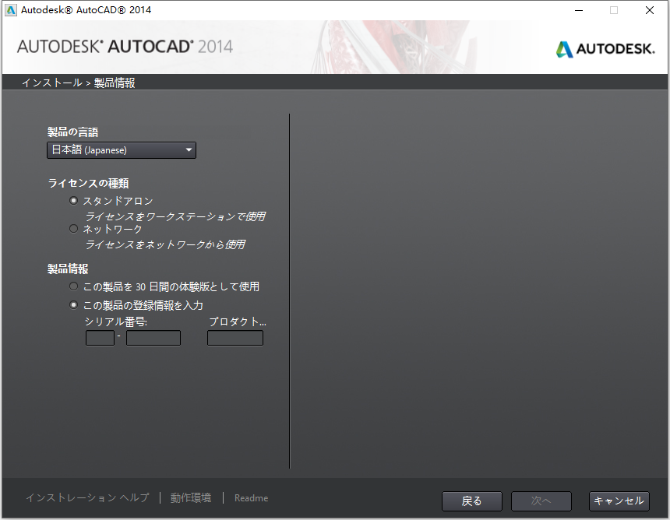Screen dimensions: 670x520
Task: Click the first serial number field
Action: tap(100, 338)
